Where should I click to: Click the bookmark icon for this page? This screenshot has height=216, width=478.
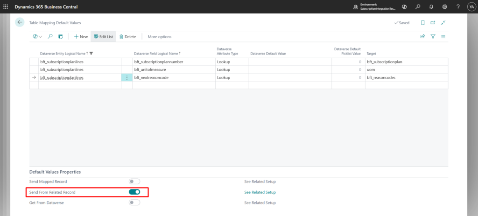click(x=422, y=22)
